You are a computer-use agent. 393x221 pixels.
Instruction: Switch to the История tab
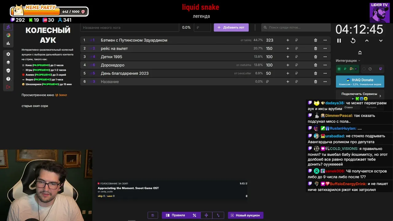tap(372, 107)
